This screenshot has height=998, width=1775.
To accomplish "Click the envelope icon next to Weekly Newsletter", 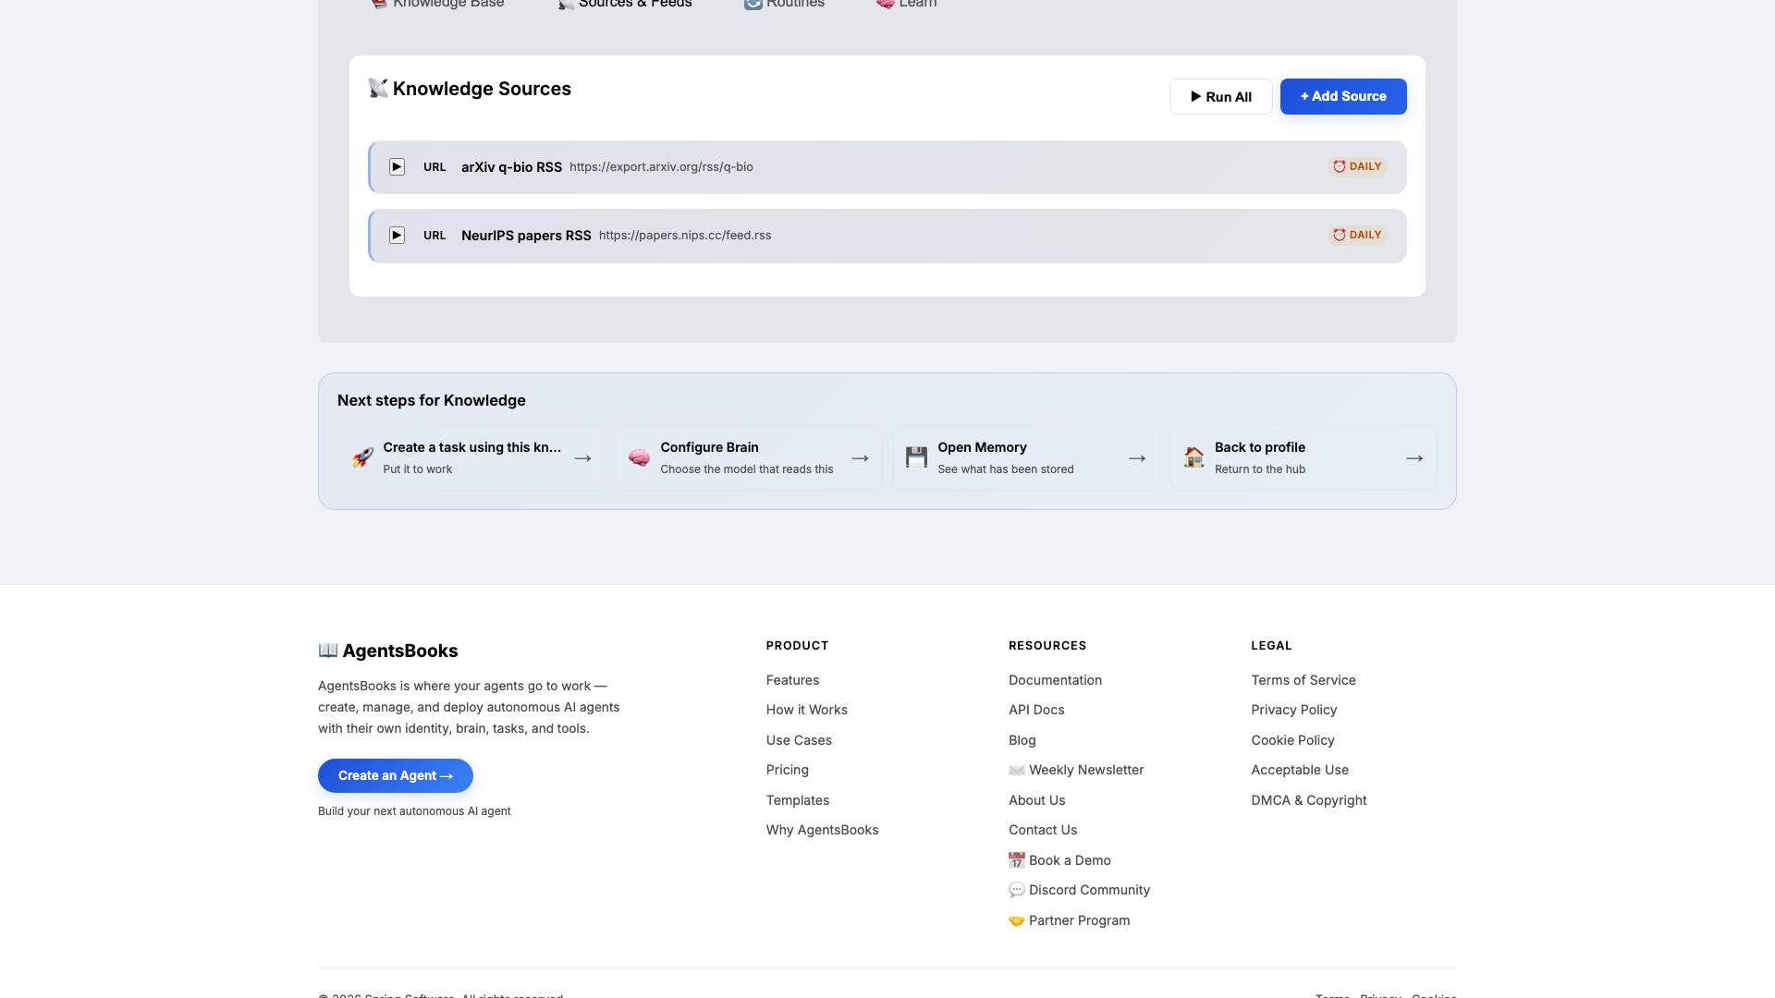I will [x=1017, y=770].
